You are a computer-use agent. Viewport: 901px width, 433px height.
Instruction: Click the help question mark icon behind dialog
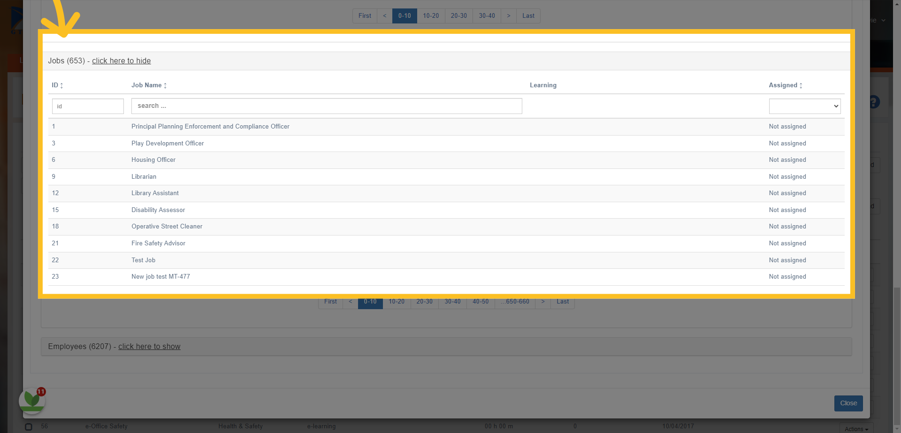coord(874,102)
